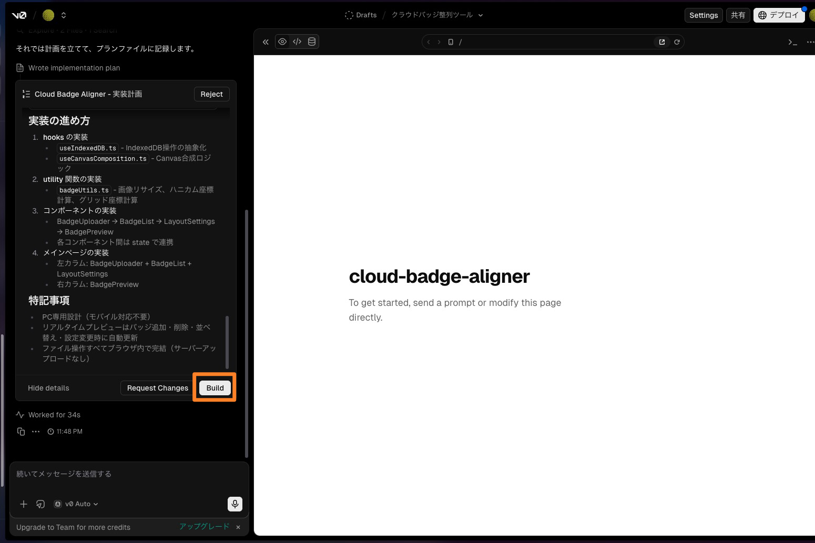Screen dimensions: 815x543
Task: Click the chat panel scrollbar
Action: click(x=246, y=333)
